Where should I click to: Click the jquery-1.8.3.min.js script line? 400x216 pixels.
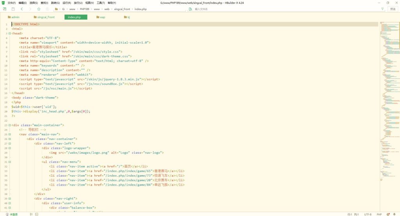coord(89,79)
